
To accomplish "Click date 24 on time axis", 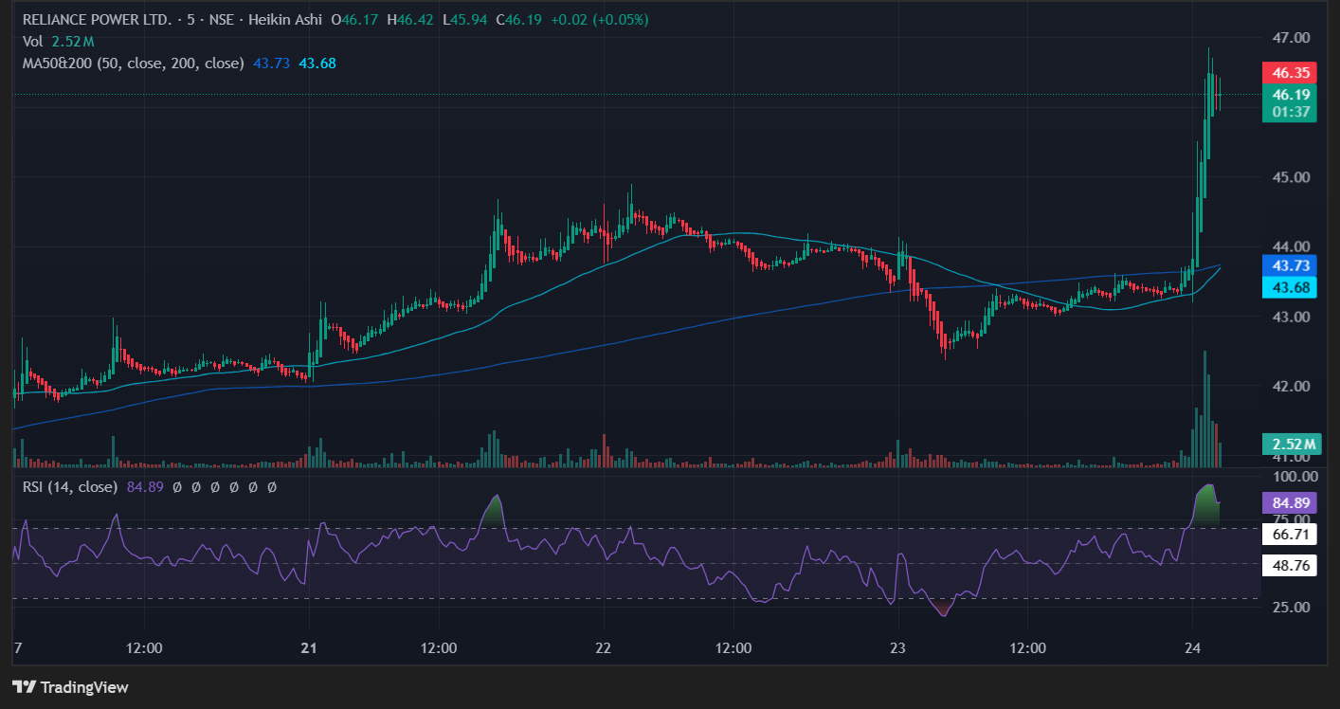I will (x=1193, y=649).
